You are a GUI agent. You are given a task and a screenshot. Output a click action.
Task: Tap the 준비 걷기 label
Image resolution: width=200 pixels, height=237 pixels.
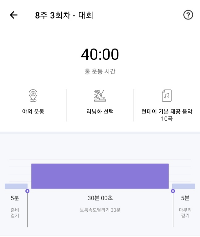[15, 213]
